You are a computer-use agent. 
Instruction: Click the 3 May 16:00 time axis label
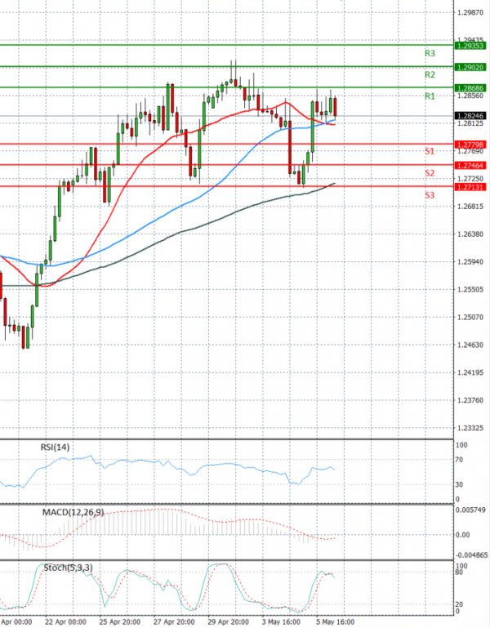281,622
